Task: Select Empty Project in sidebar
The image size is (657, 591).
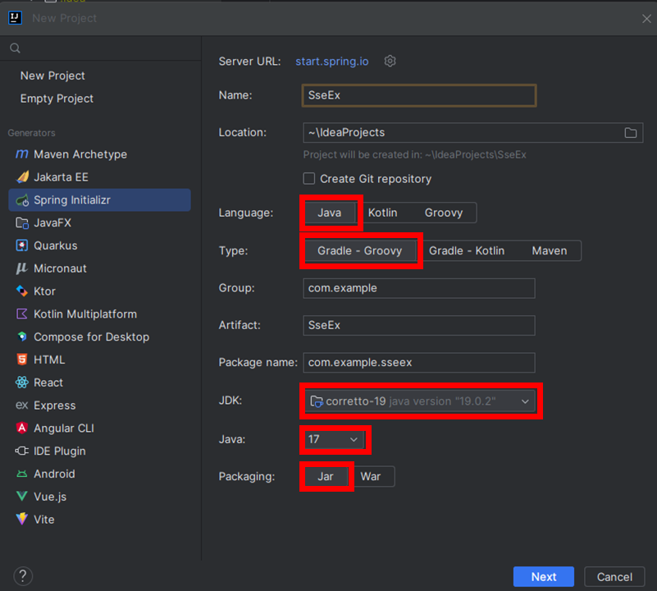Action: [57, 98]
